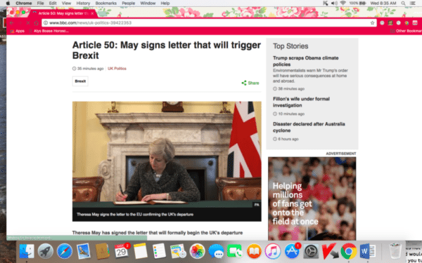The height and width of the screenshot is (263, 422).
Task: Click the Helping millions of fans advertisement
Action: (312, 198)
